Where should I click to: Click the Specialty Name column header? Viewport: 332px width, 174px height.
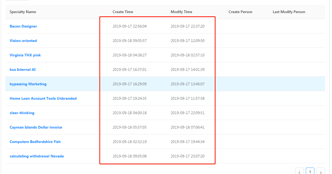[x=23, y=12]
